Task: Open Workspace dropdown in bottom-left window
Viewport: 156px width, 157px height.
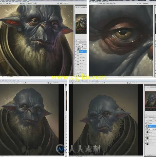Action: 55,83
